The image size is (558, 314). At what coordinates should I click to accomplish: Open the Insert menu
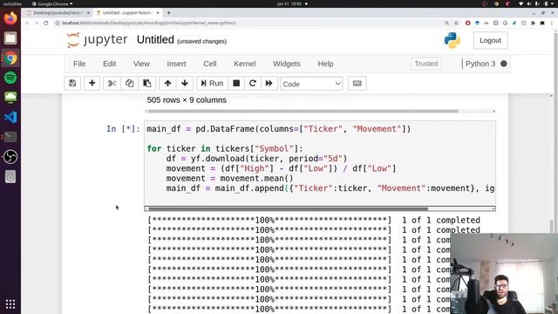(176, 64)
